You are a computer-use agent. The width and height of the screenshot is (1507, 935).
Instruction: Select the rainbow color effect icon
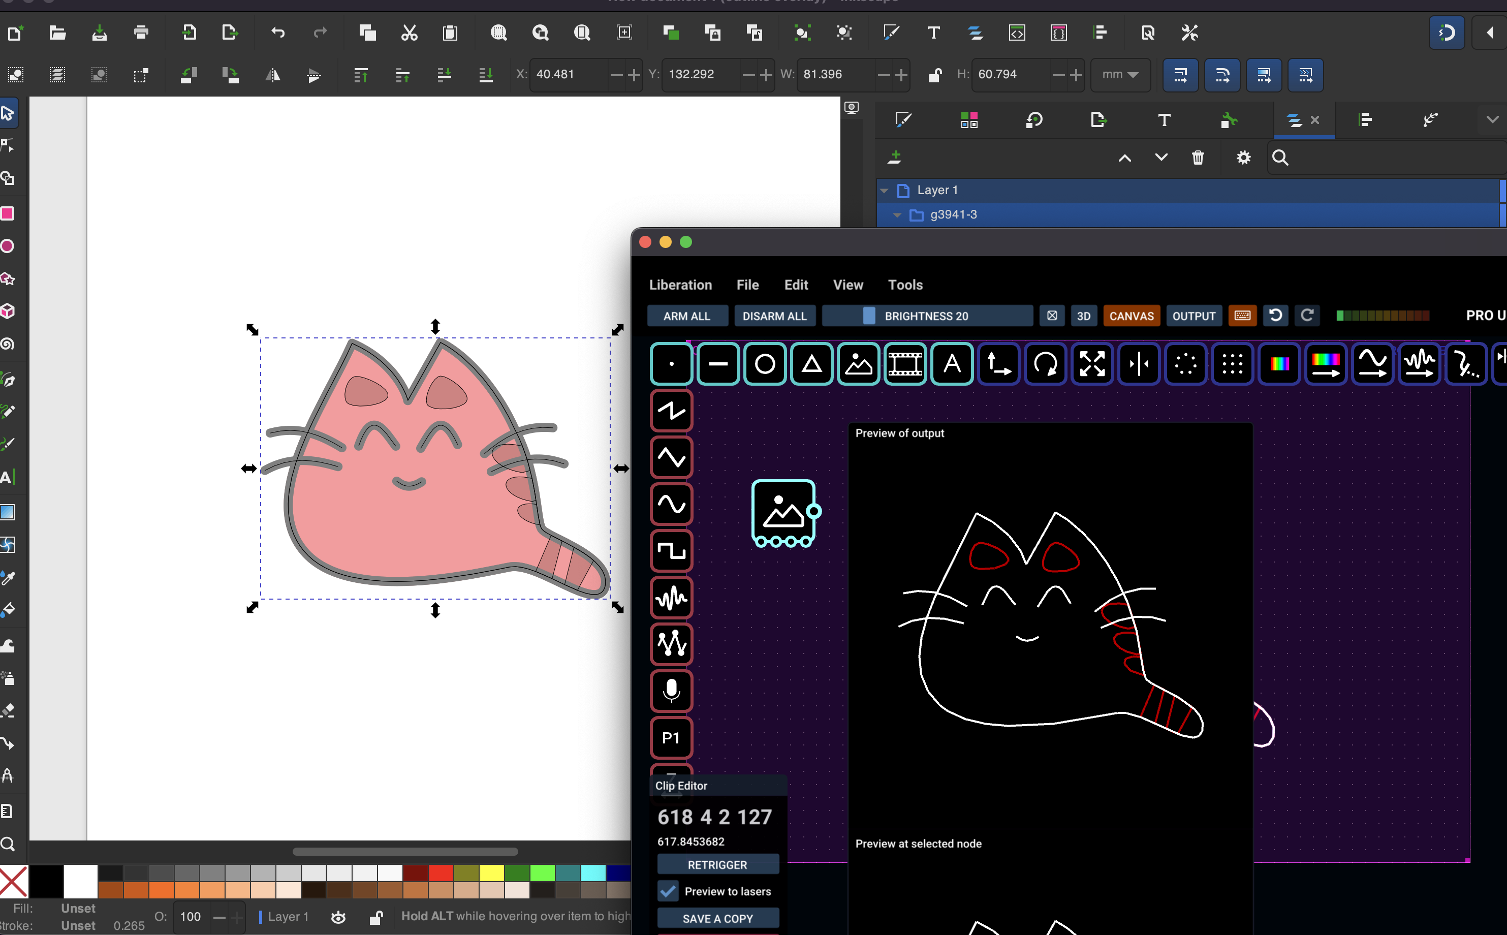tap(1279, 364)
